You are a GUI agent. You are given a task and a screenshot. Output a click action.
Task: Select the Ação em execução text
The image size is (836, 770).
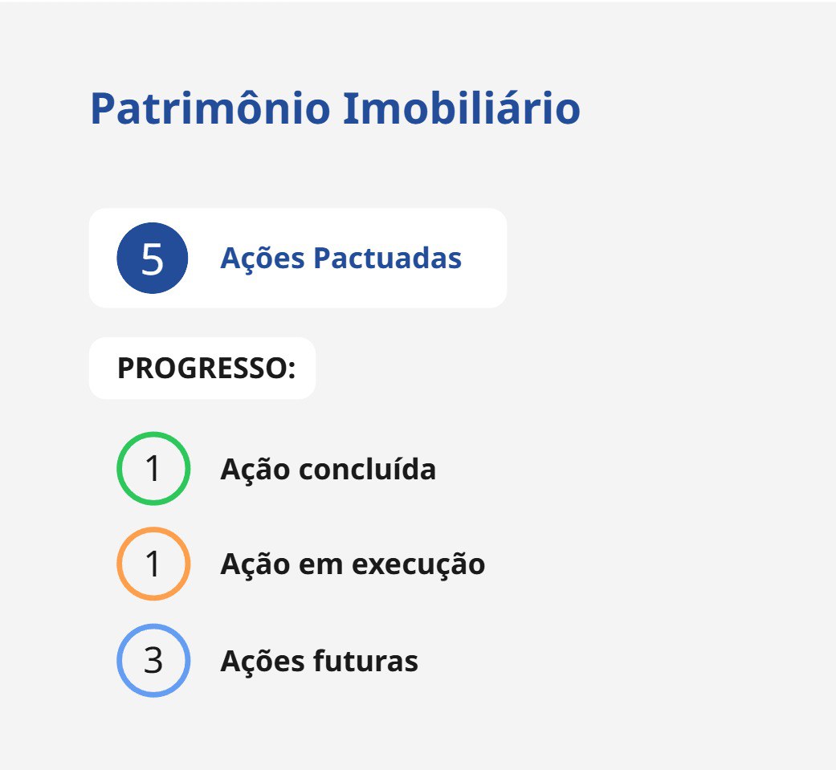point(352,564)
